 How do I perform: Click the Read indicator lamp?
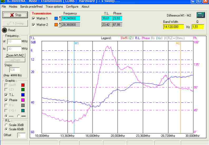click(5, 30)
